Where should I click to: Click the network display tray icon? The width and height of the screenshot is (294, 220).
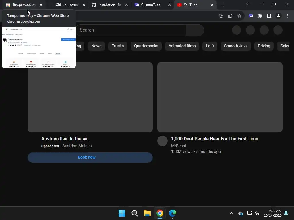[249, 213]
